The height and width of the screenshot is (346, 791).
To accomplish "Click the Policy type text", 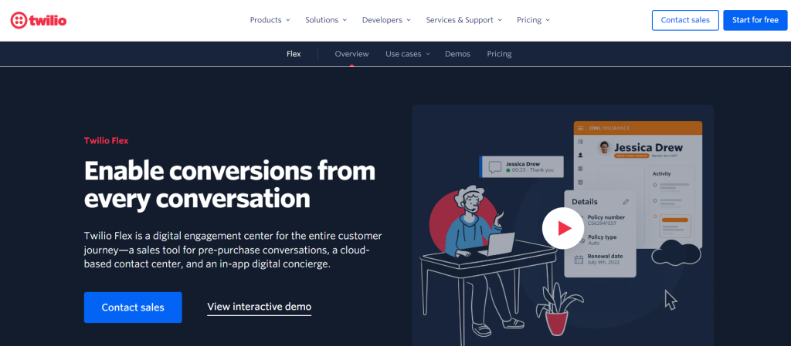I will (603, 237).
